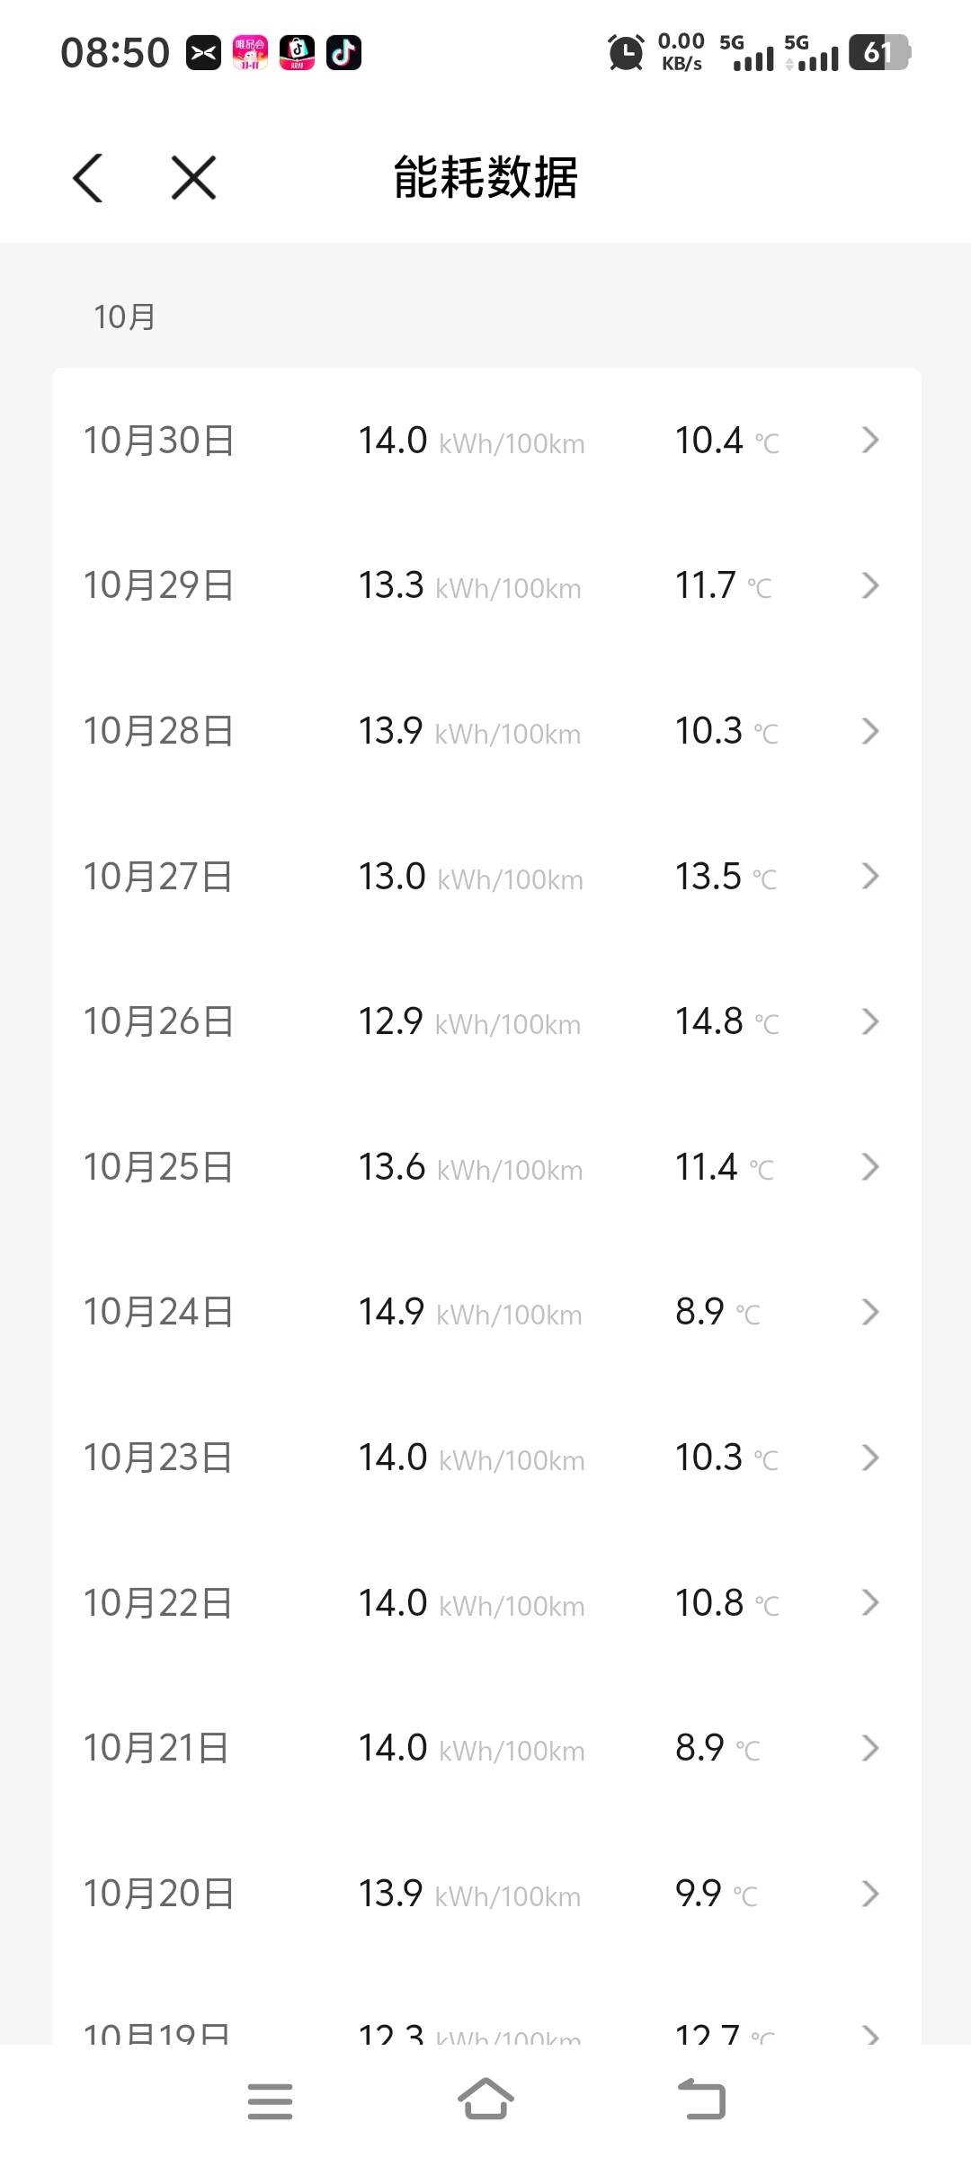Viewport: 971px width, 2158px height.
Task: Tap the pink shopping app notification icon
Action: tap(250, 53)
